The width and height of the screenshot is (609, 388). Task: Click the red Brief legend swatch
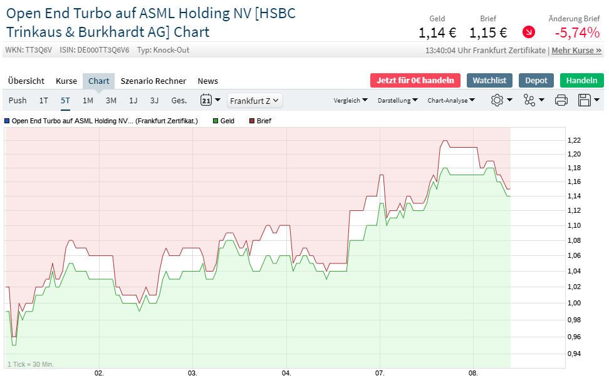pos(251,121)
